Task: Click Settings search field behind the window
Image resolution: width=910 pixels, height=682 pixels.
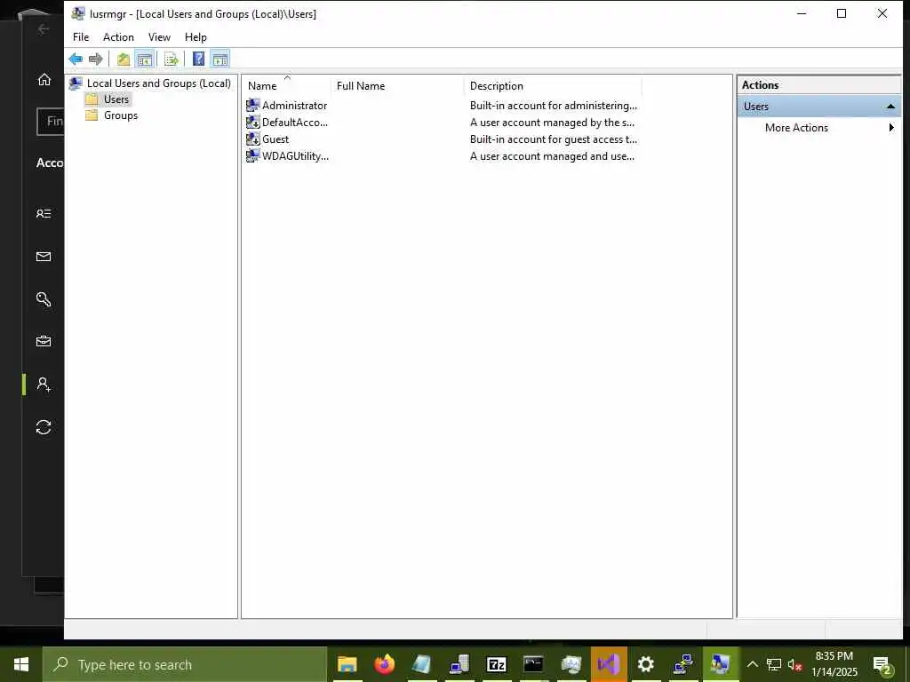Action: point(51,121)
